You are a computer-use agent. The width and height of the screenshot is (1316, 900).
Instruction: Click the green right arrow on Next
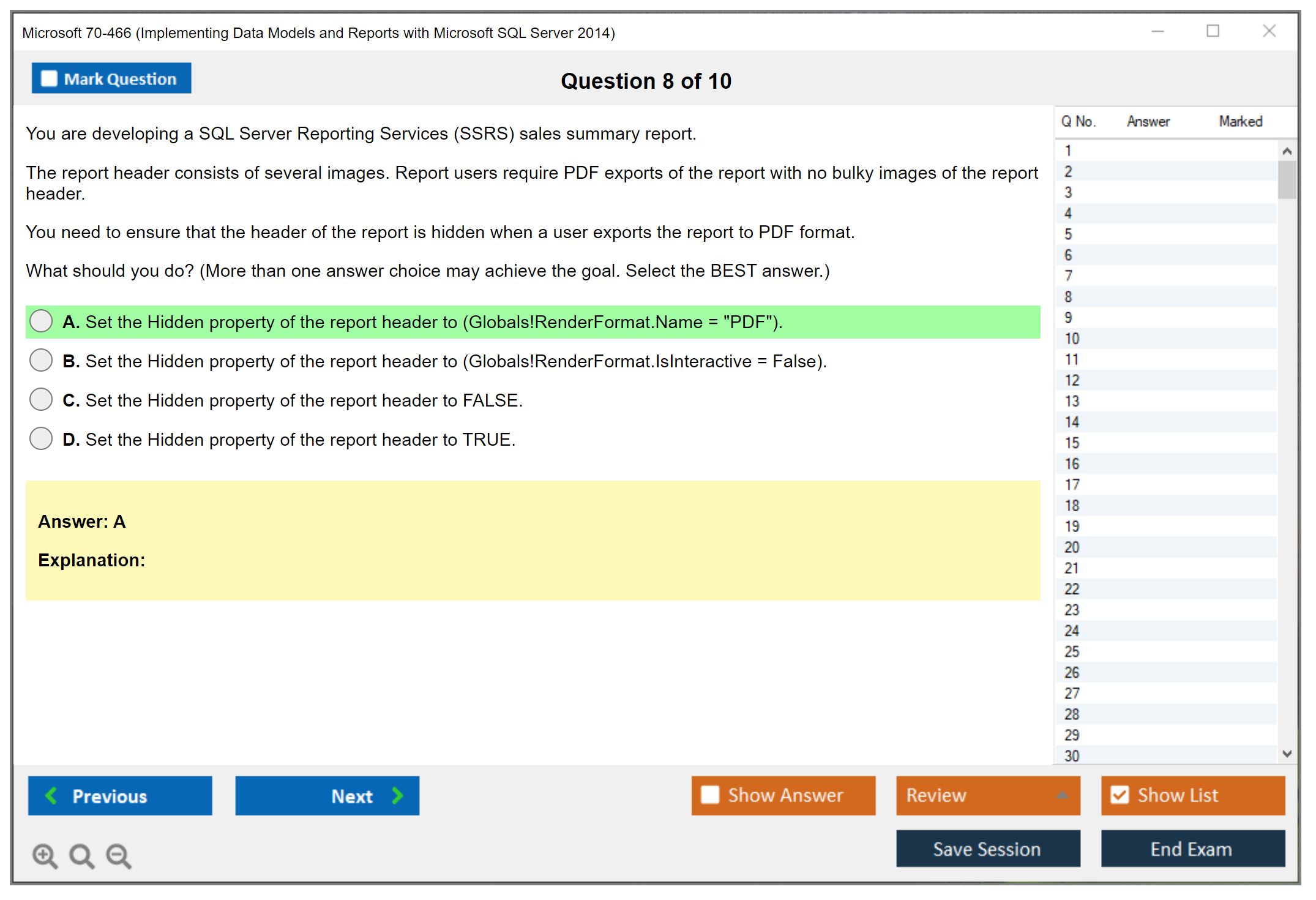tap(397, 795)
